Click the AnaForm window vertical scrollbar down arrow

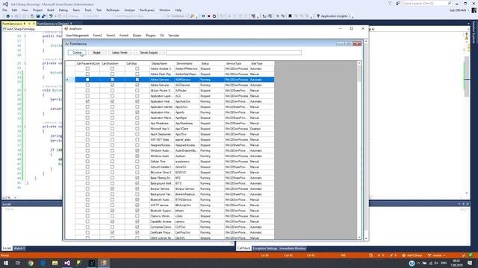366,238
